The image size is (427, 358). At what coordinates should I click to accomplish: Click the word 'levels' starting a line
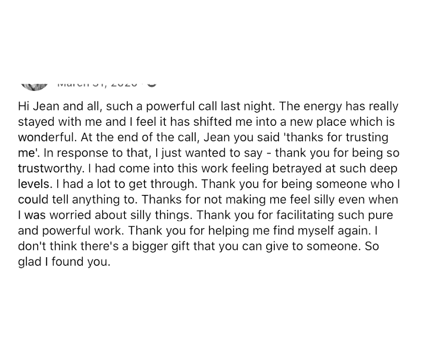point(34,184)
